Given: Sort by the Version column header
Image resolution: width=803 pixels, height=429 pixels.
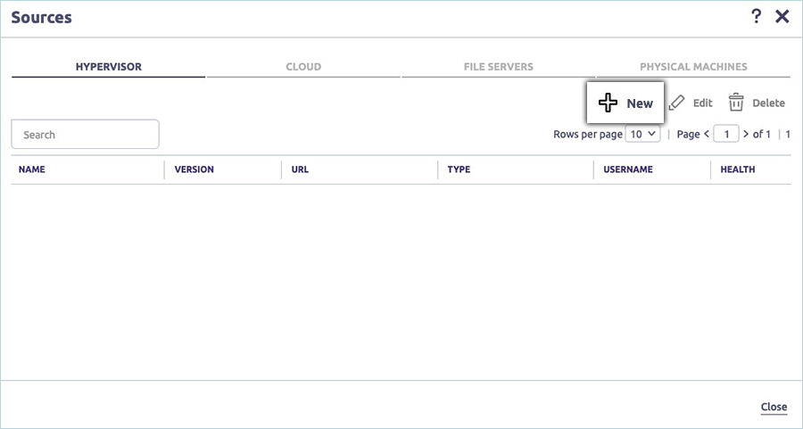Looking at the screenshot, I should coord(194,169).
